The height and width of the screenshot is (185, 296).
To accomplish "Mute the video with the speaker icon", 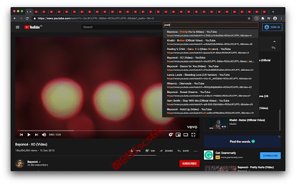I will click(x=44, y=135).
